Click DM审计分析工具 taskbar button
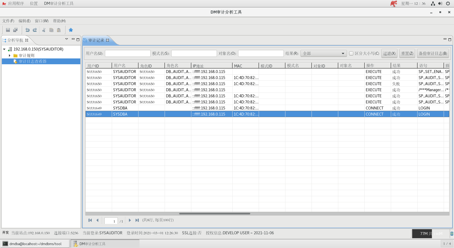 105,244
